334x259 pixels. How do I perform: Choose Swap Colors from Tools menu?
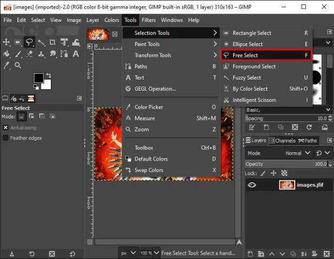click(x=171, y=170)
